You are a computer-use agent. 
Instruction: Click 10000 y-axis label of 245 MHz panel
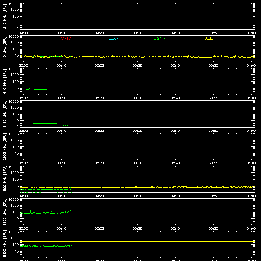[x=14, y=4]
